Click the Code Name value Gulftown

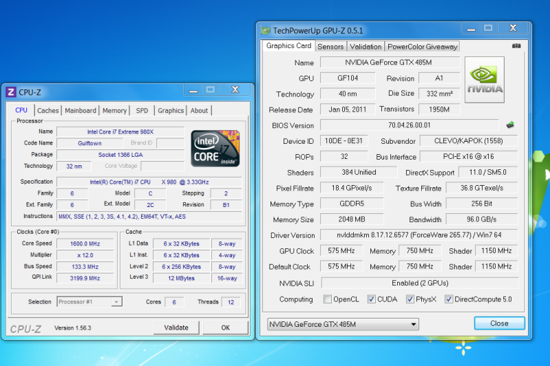tap(89, 143)
